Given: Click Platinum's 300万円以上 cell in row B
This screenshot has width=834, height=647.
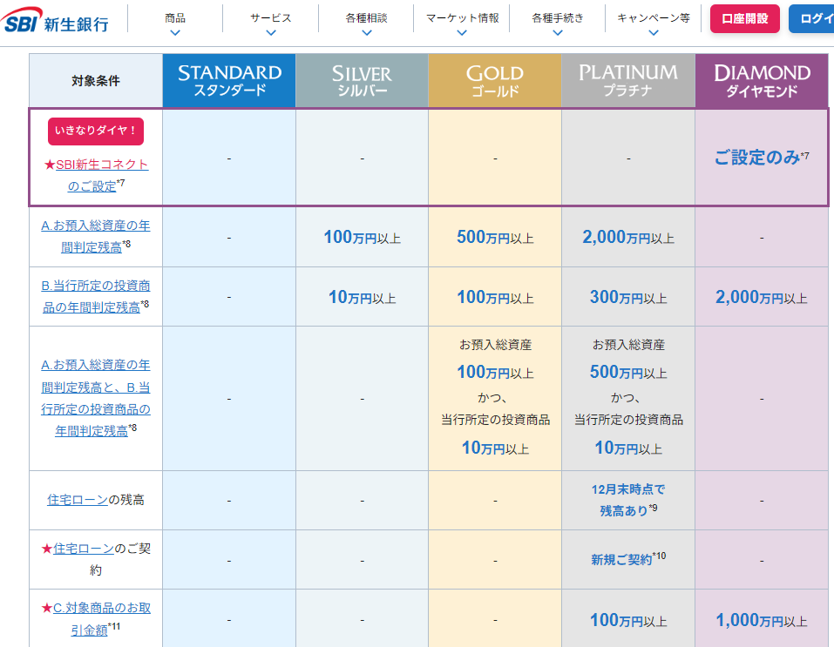Looking at the screenshot, I should (628, 297).
